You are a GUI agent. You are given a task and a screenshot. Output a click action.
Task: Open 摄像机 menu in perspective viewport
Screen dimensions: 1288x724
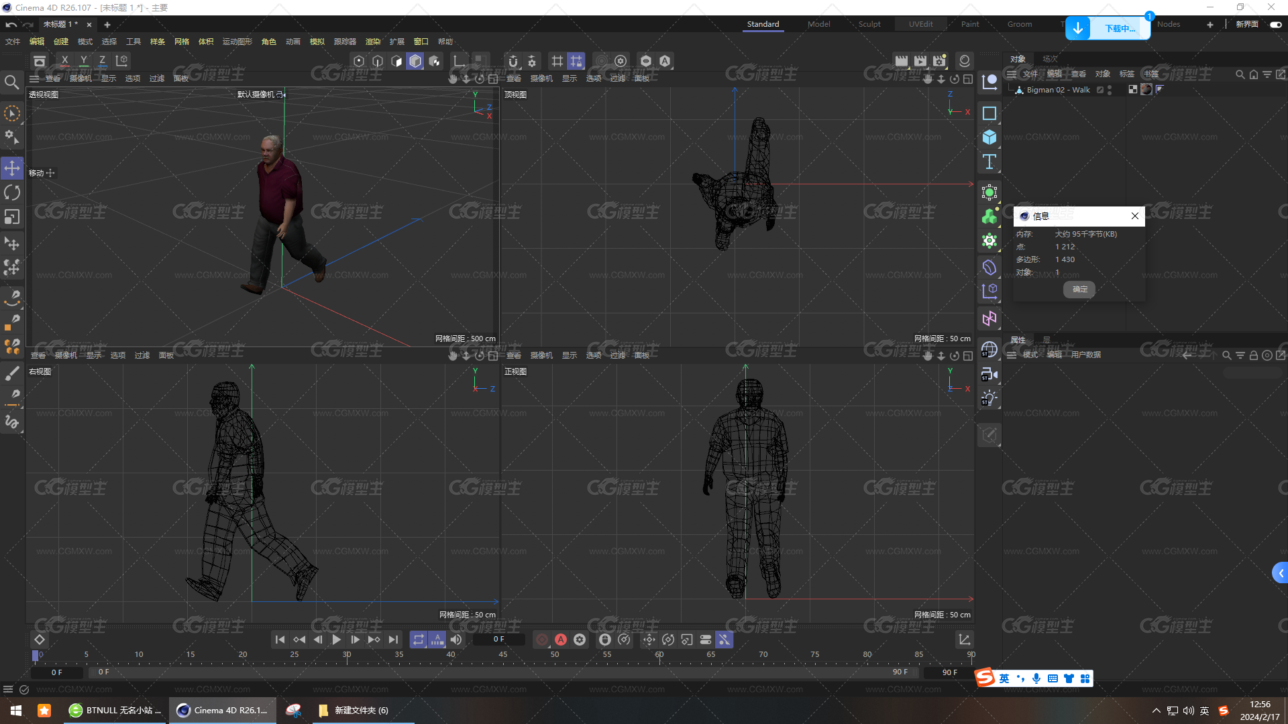pos(80,78)
